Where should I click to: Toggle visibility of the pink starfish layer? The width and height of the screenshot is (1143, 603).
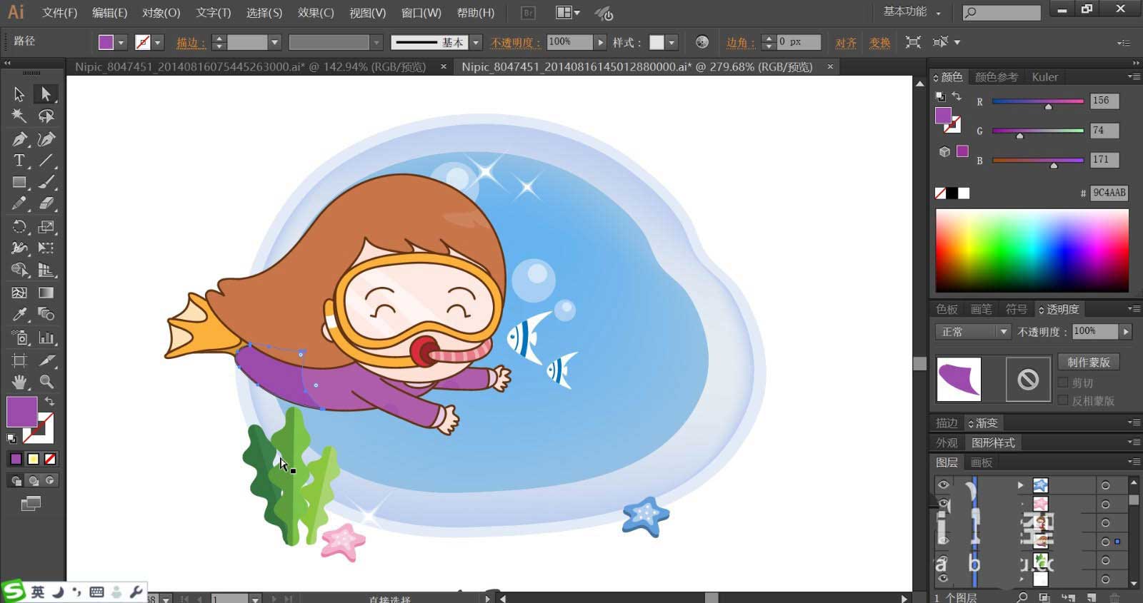(943, 504)
